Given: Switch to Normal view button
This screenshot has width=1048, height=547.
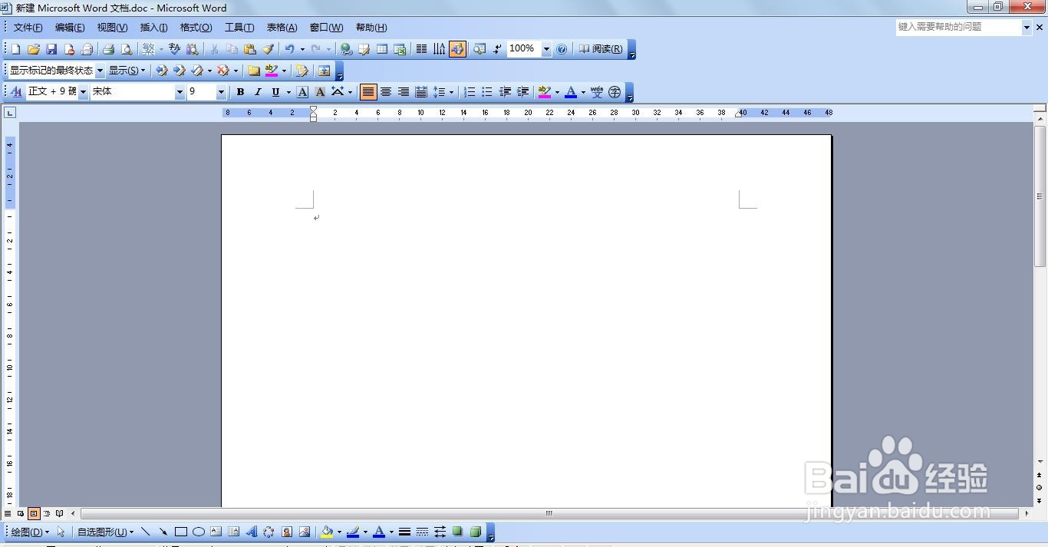Looking at the screenshot, I should (8, 513).
